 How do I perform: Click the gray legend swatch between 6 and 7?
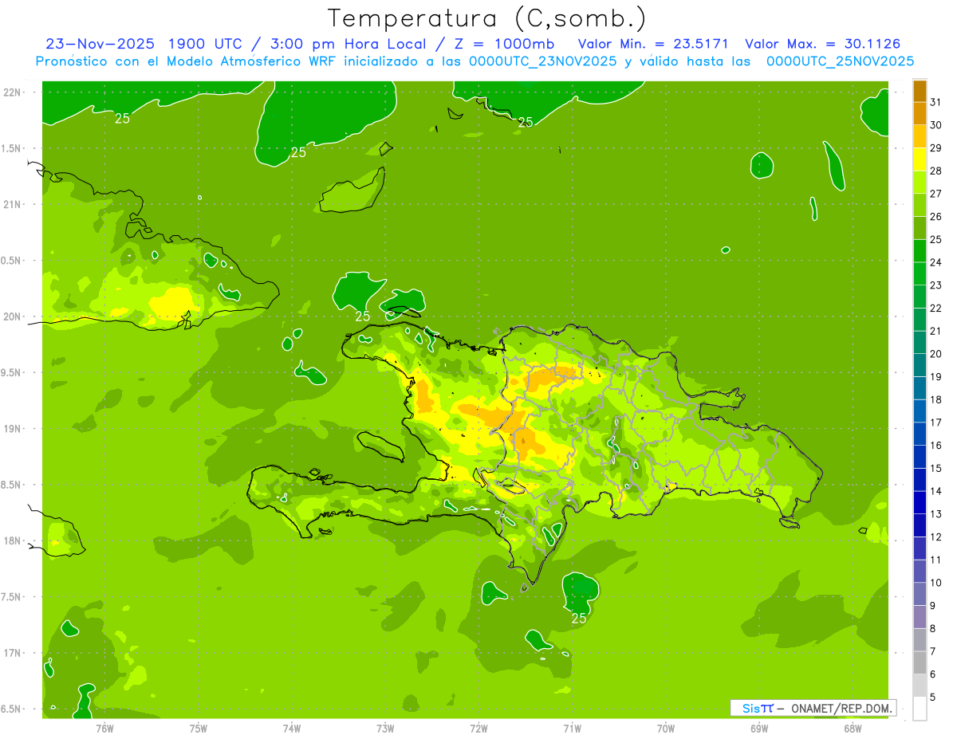(x=920, y=662)
